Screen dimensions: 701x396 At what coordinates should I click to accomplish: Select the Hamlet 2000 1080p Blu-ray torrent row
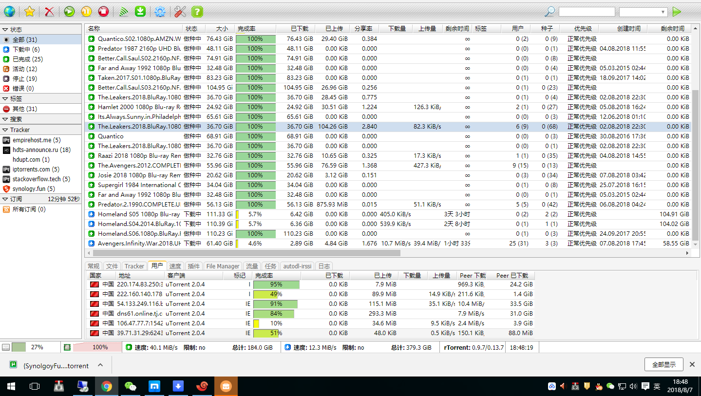click(x=387, y=107)
